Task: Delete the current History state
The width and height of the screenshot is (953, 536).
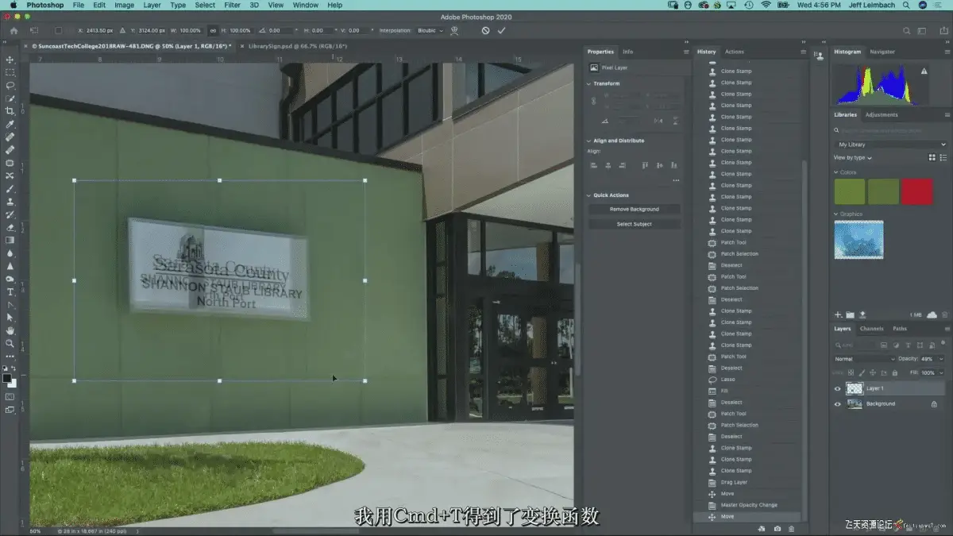Action: pyautogui.click(x=793, y=528)
